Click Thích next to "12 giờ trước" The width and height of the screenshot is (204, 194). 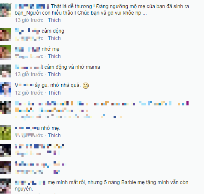point(54,93)
